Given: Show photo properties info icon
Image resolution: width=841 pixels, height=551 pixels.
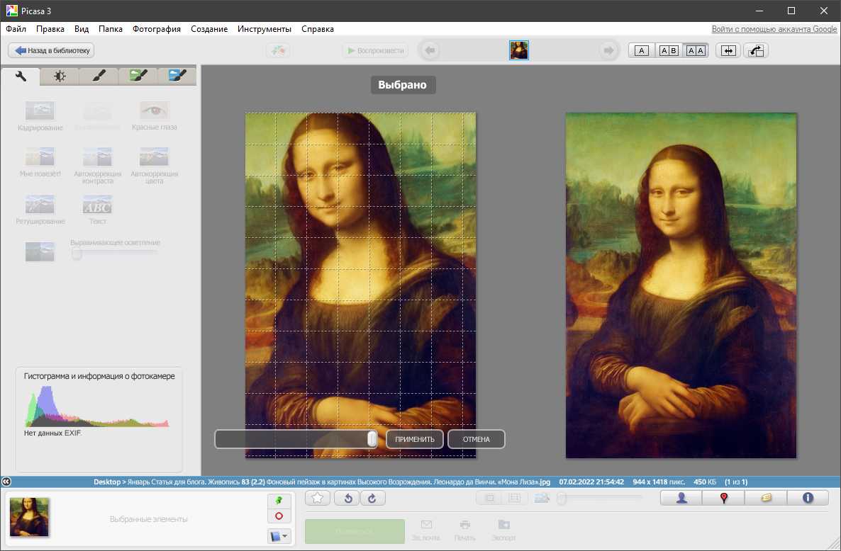Looking at the screenshot, I should coord(808,498).
